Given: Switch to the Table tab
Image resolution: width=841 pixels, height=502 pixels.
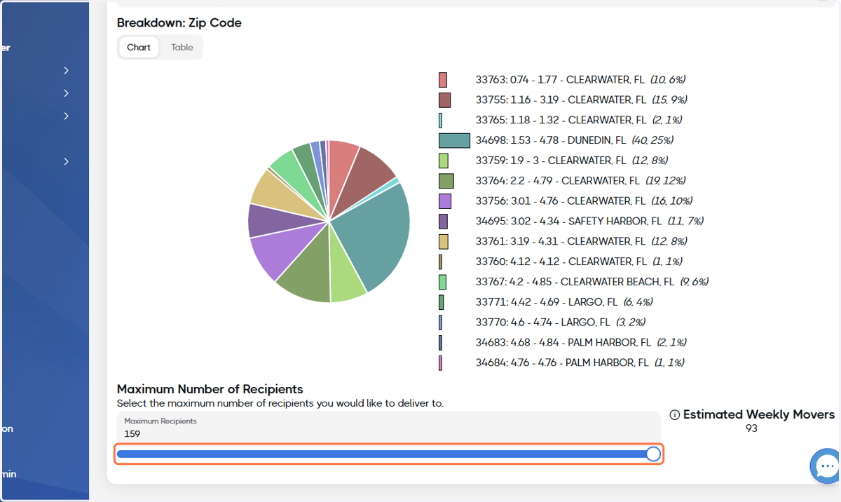Looking at the screenshot, I should click(182, 48).
